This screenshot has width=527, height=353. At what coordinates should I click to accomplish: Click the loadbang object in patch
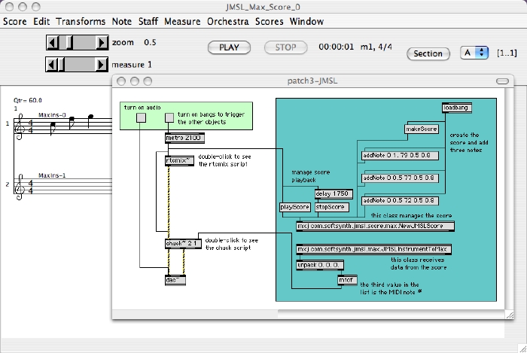point(457,108)
